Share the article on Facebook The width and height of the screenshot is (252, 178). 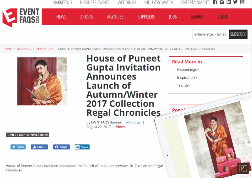61,147
